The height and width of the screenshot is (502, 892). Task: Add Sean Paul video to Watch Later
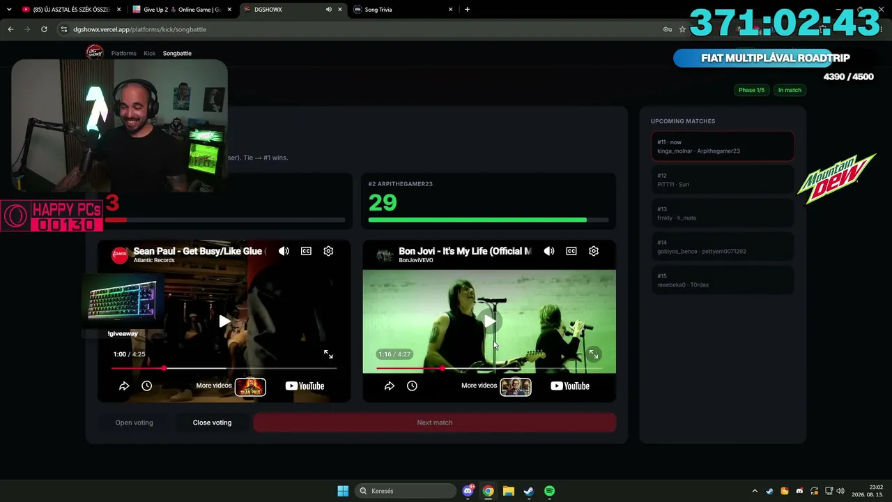point(146,386)
